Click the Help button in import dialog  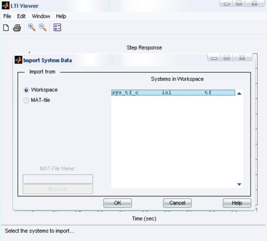click(237, 203)
